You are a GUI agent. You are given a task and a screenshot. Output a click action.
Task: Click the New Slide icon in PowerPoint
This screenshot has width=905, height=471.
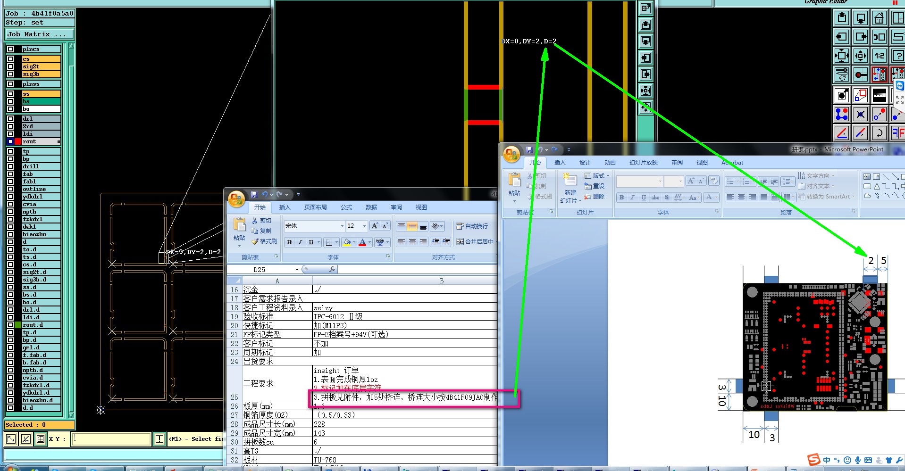[570, 181]
